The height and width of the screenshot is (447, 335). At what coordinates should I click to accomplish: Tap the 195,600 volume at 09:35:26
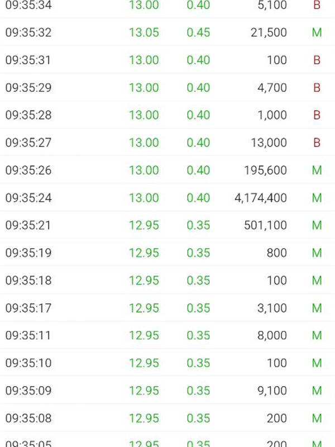[x=266, y=170]
